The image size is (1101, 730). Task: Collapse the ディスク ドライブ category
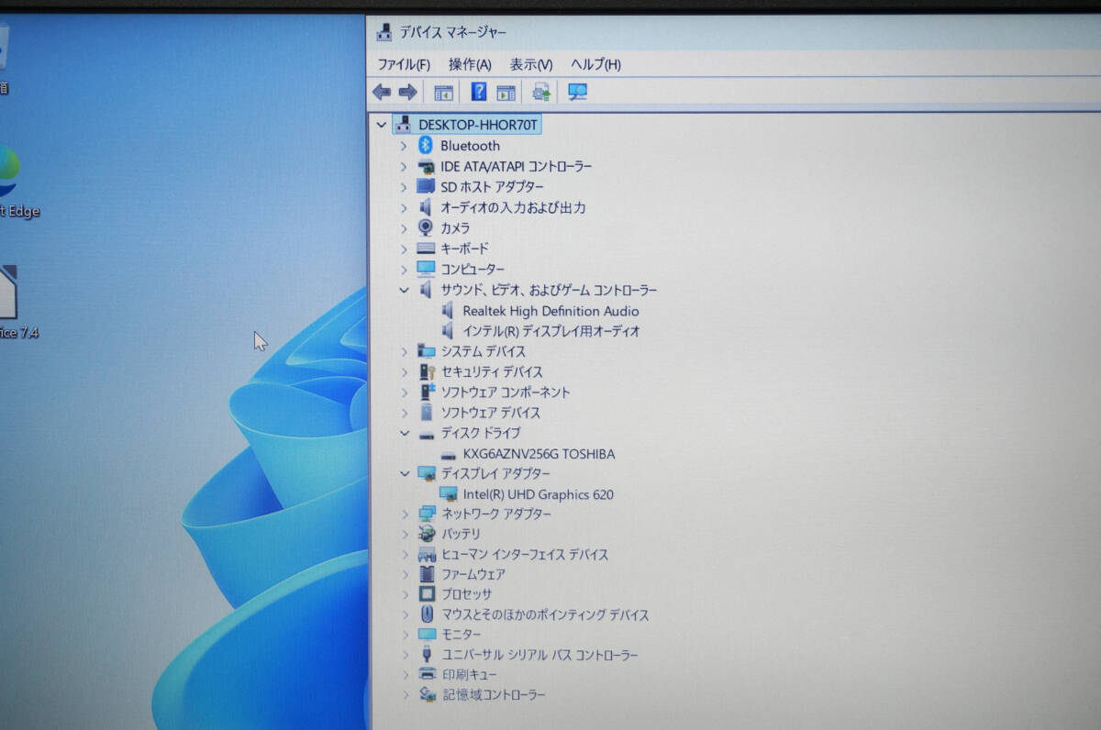(404, 433)
